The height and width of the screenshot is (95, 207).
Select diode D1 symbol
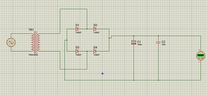point(77,29)
